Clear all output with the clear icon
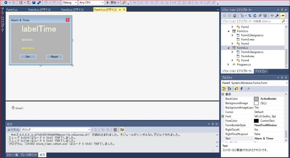The height and width of the screenshot is (158, 290). pyautogui.click(x=115, y=130)
